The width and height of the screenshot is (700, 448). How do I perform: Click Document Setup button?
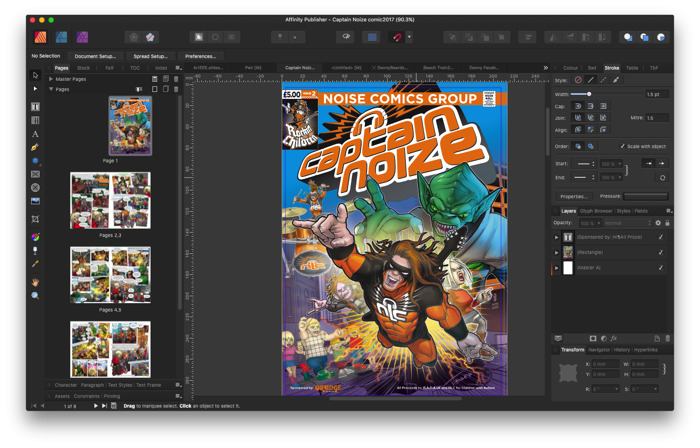click(95, 56)
